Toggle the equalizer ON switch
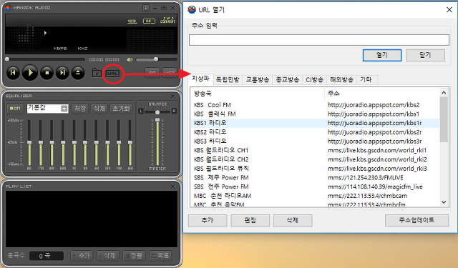The height and width of the screenshot is (268, 458). (15, 109)
